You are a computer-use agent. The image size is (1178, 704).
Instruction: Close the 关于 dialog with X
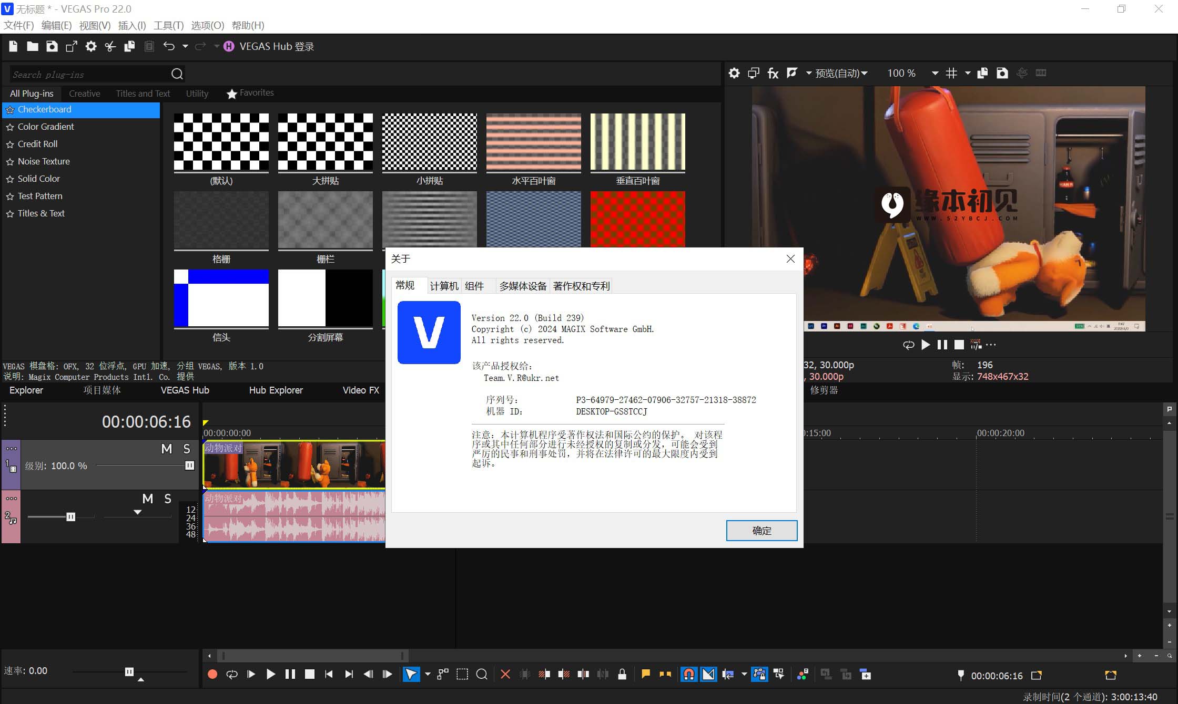(x=790, y=258)
